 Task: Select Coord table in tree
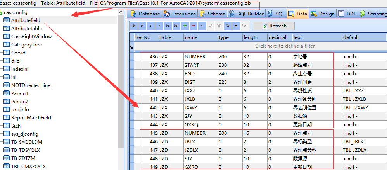pyautogui.click(x=18, y=53)
